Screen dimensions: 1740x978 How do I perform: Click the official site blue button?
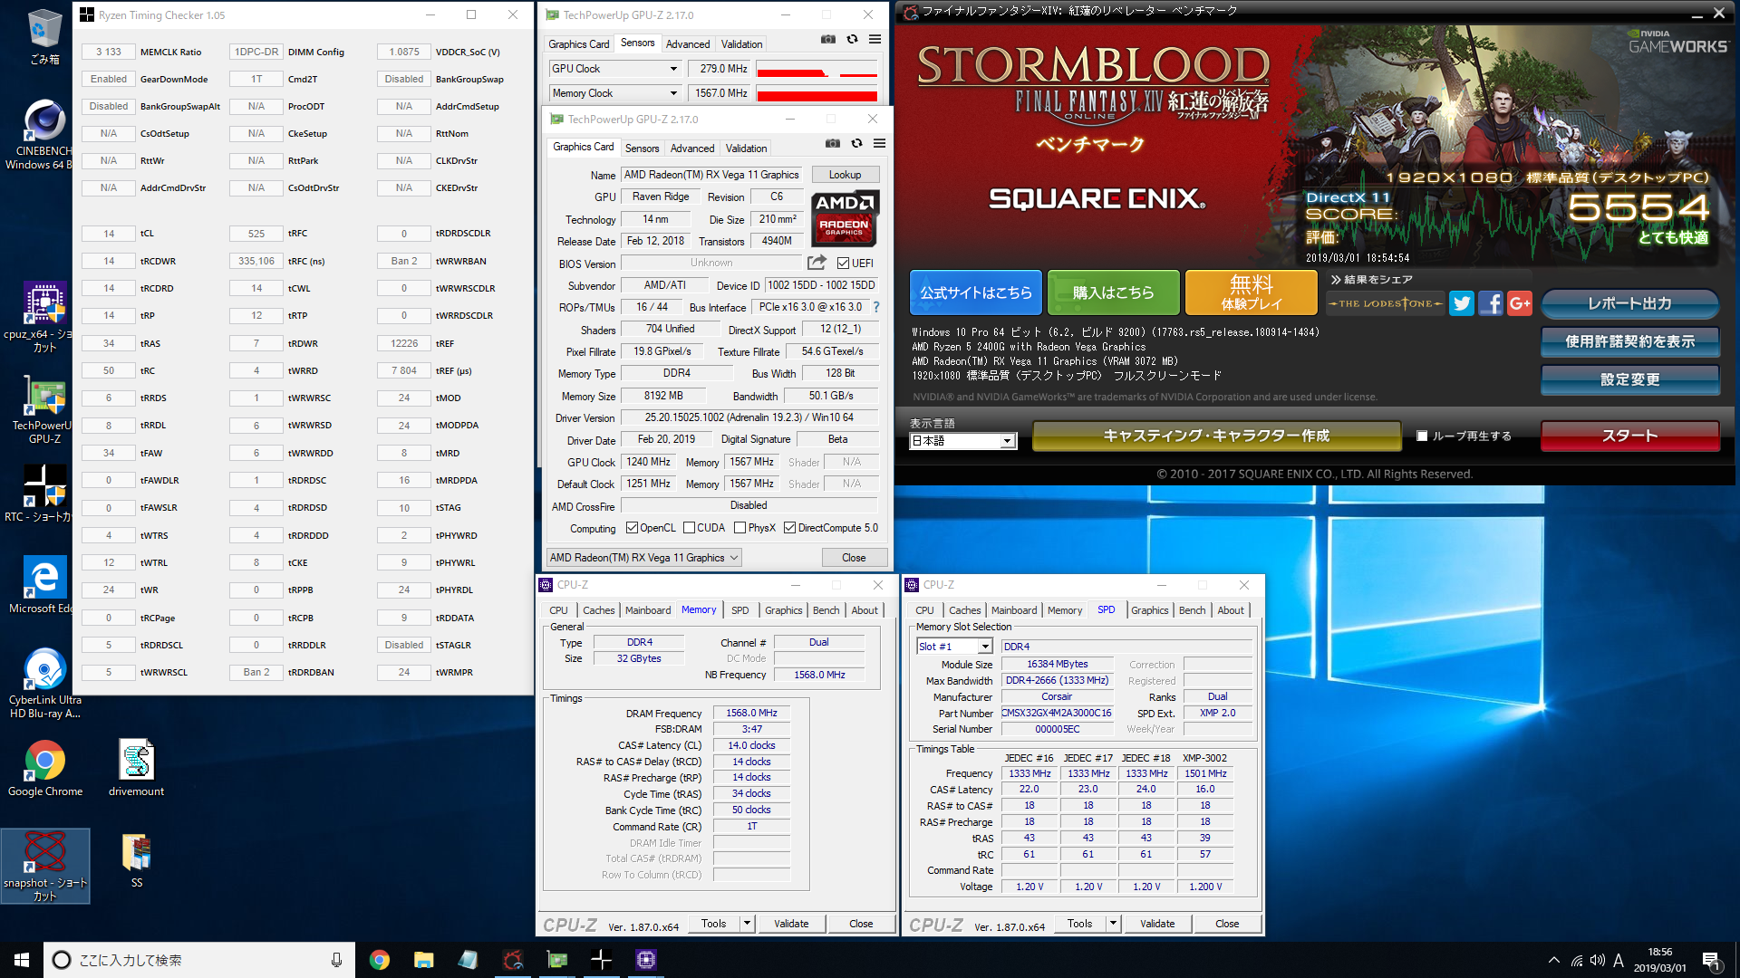click(x=975, y=292)
